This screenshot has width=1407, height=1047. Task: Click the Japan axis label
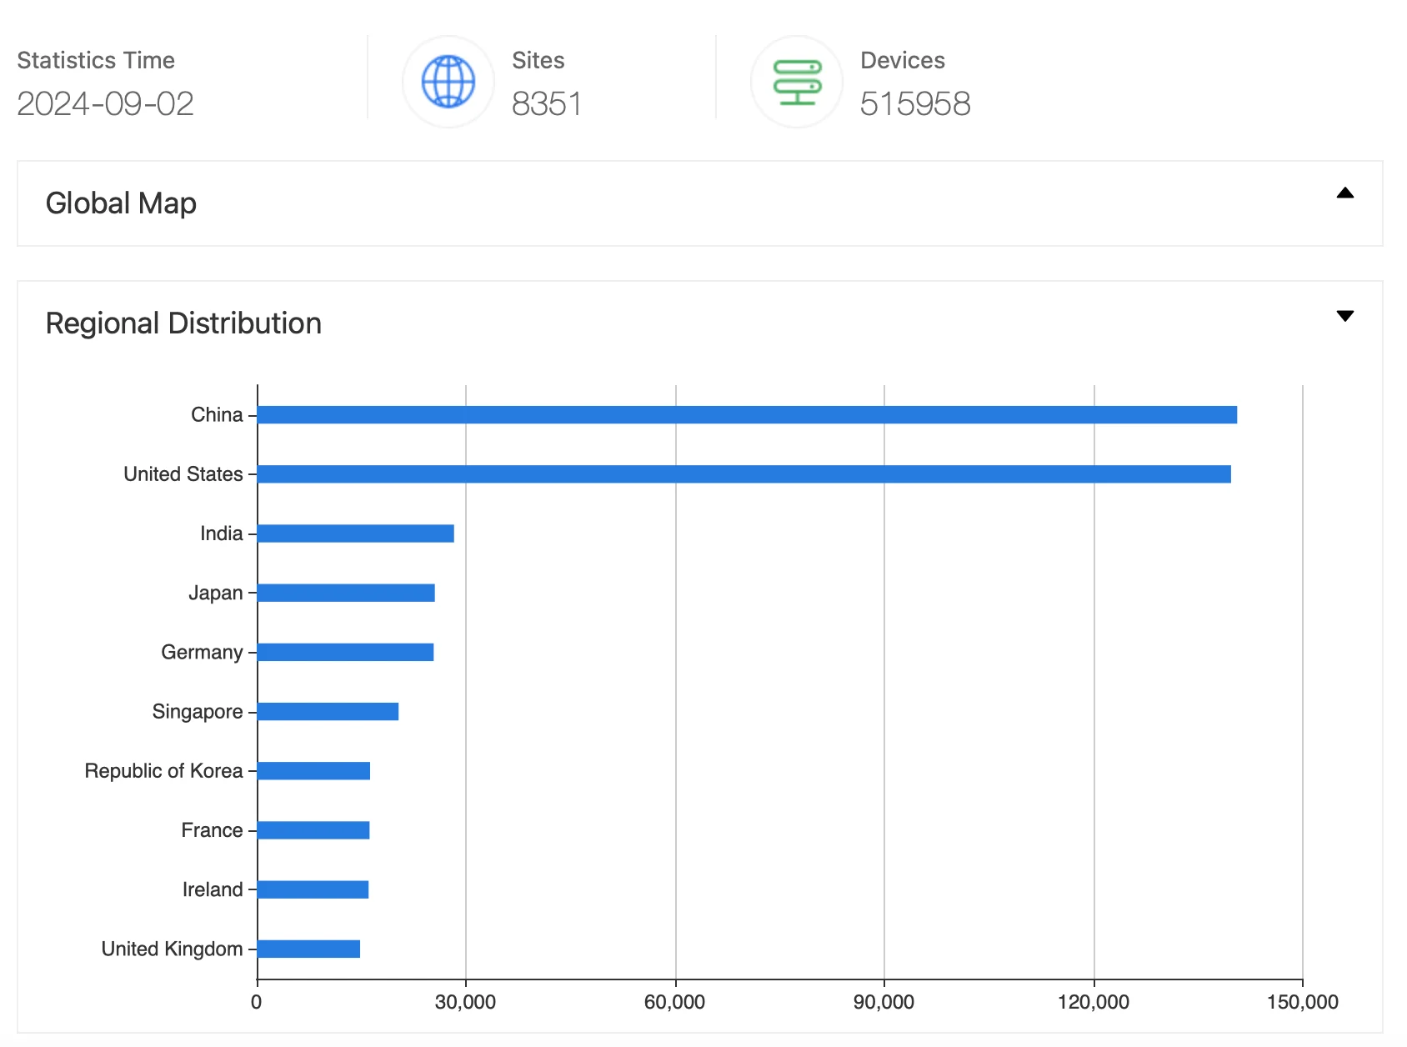[216, 593]
